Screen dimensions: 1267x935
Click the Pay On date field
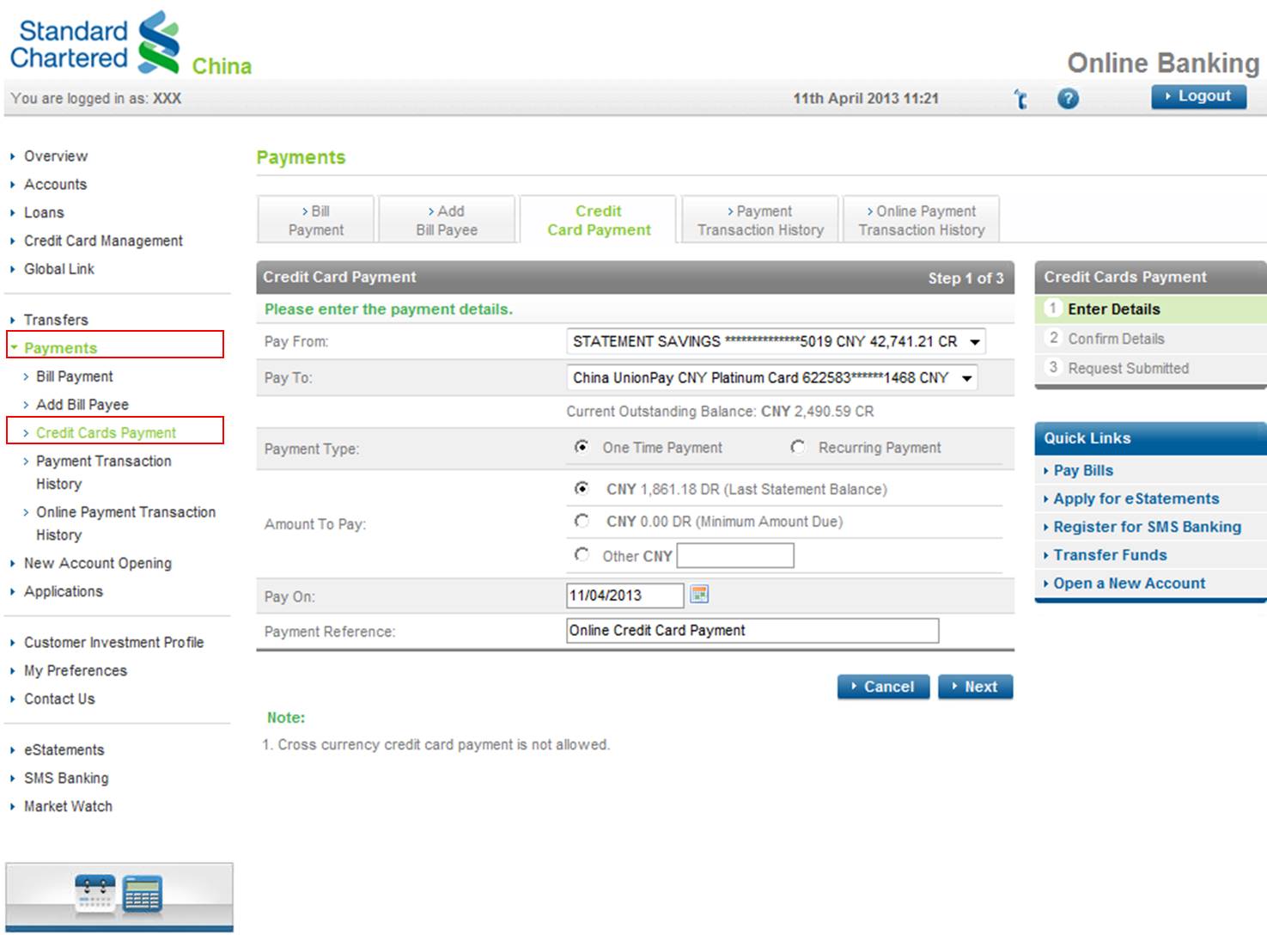pyautogui.click(x=625, y=595)
